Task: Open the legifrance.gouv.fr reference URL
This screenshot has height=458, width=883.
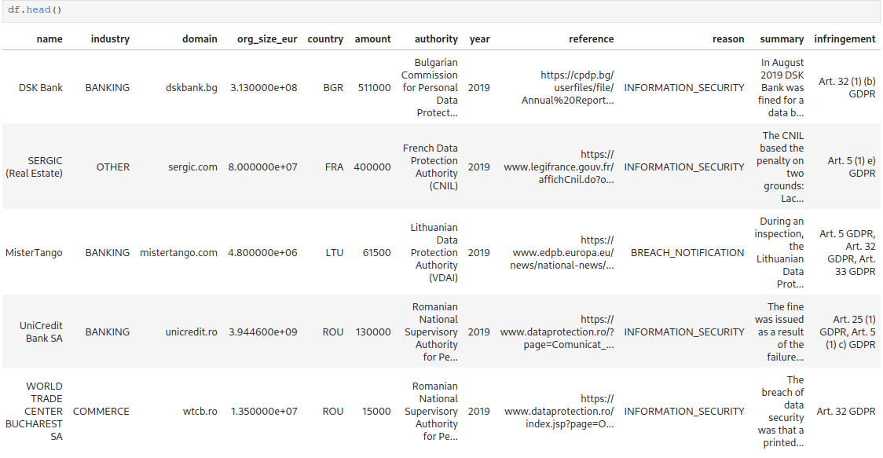Action: [559, 167]
